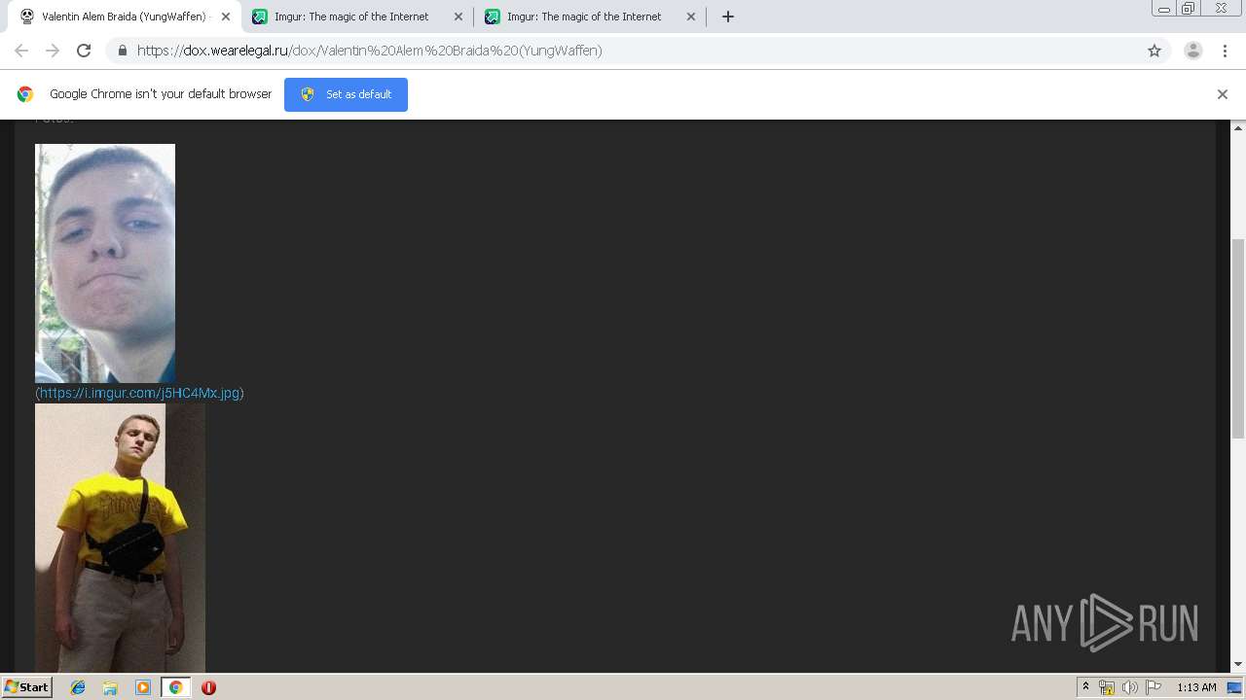Click the Chrome taskbar icon
The height and width of the screenshot is (700, 1246).
coord(175,687)
